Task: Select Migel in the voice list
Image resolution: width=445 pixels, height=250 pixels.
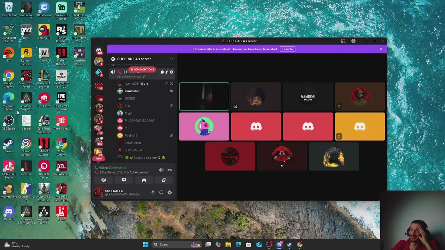Action: 145,113
